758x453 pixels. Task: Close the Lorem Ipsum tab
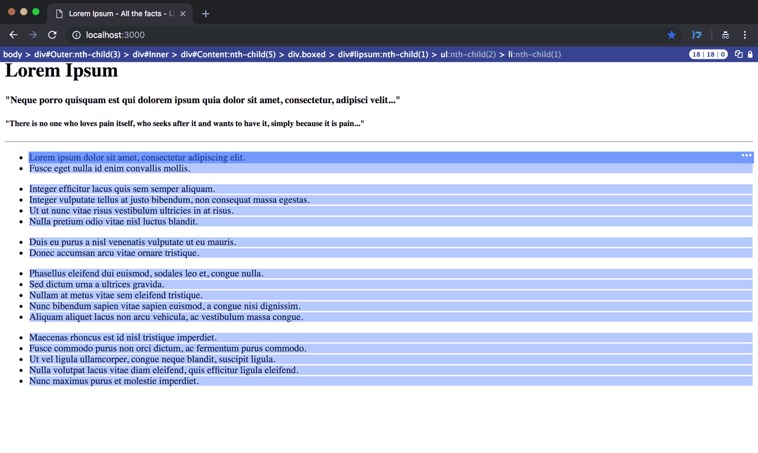coord(183,13)
